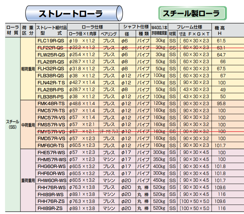244x214 pixels.
Task: Click the struck-through FLF22R-QS model
Action: pos(51,48)
